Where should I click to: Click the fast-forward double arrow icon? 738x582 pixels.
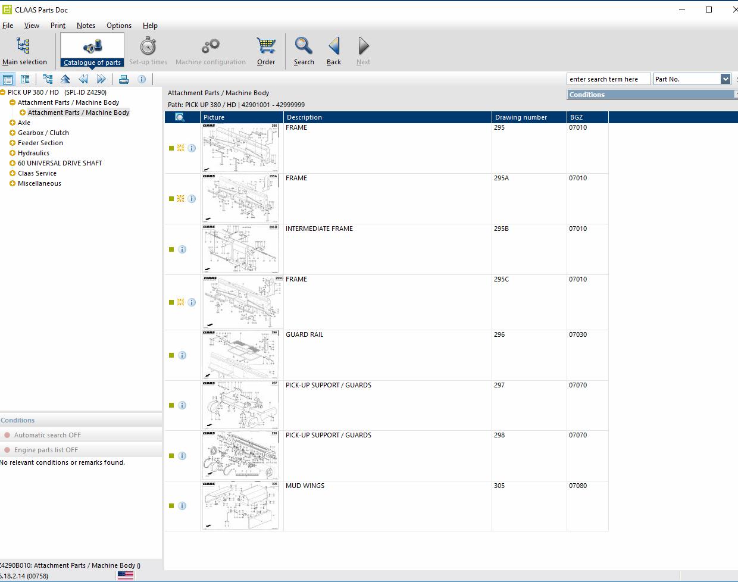click(x=101, y=79)
